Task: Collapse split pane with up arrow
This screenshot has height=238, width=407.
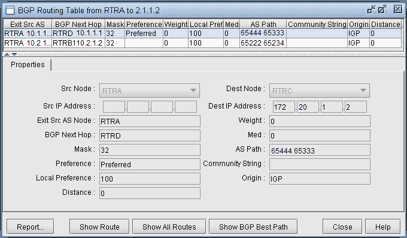Action: coord(7,55)
